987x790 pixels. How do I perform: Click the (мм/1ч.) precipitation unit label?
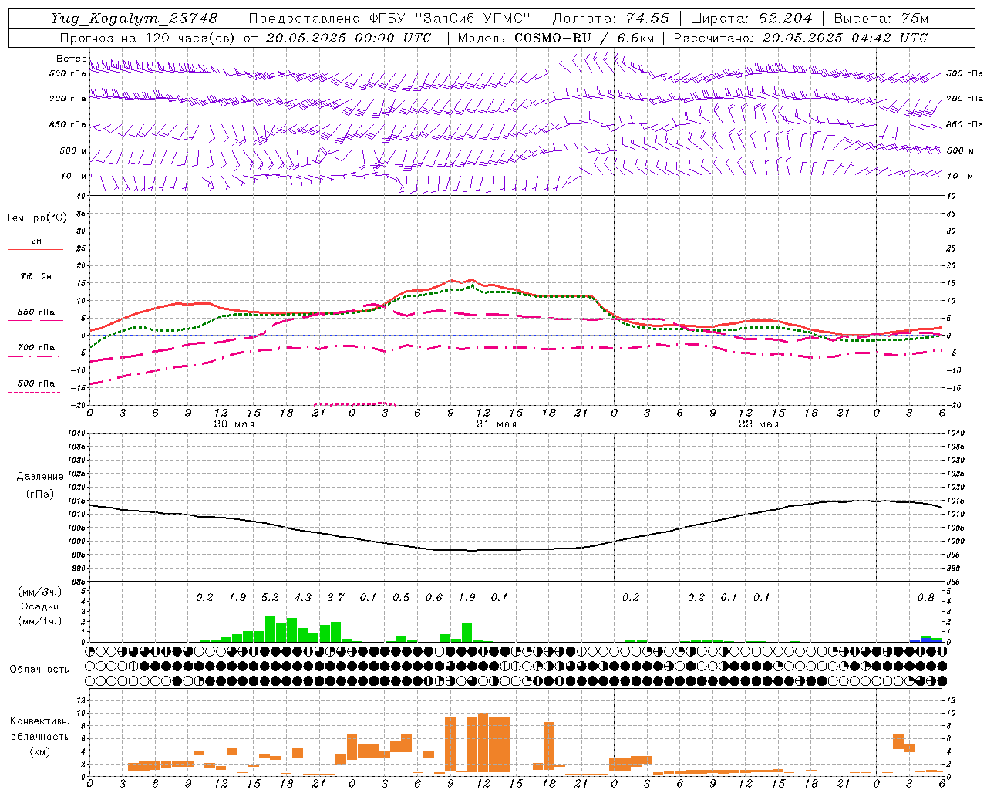(39, 621)
